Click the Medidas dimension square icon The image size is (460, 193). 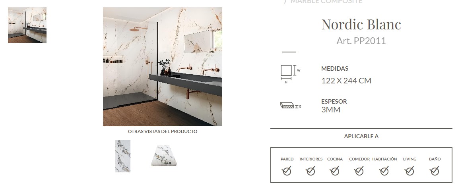click(291, 74)
